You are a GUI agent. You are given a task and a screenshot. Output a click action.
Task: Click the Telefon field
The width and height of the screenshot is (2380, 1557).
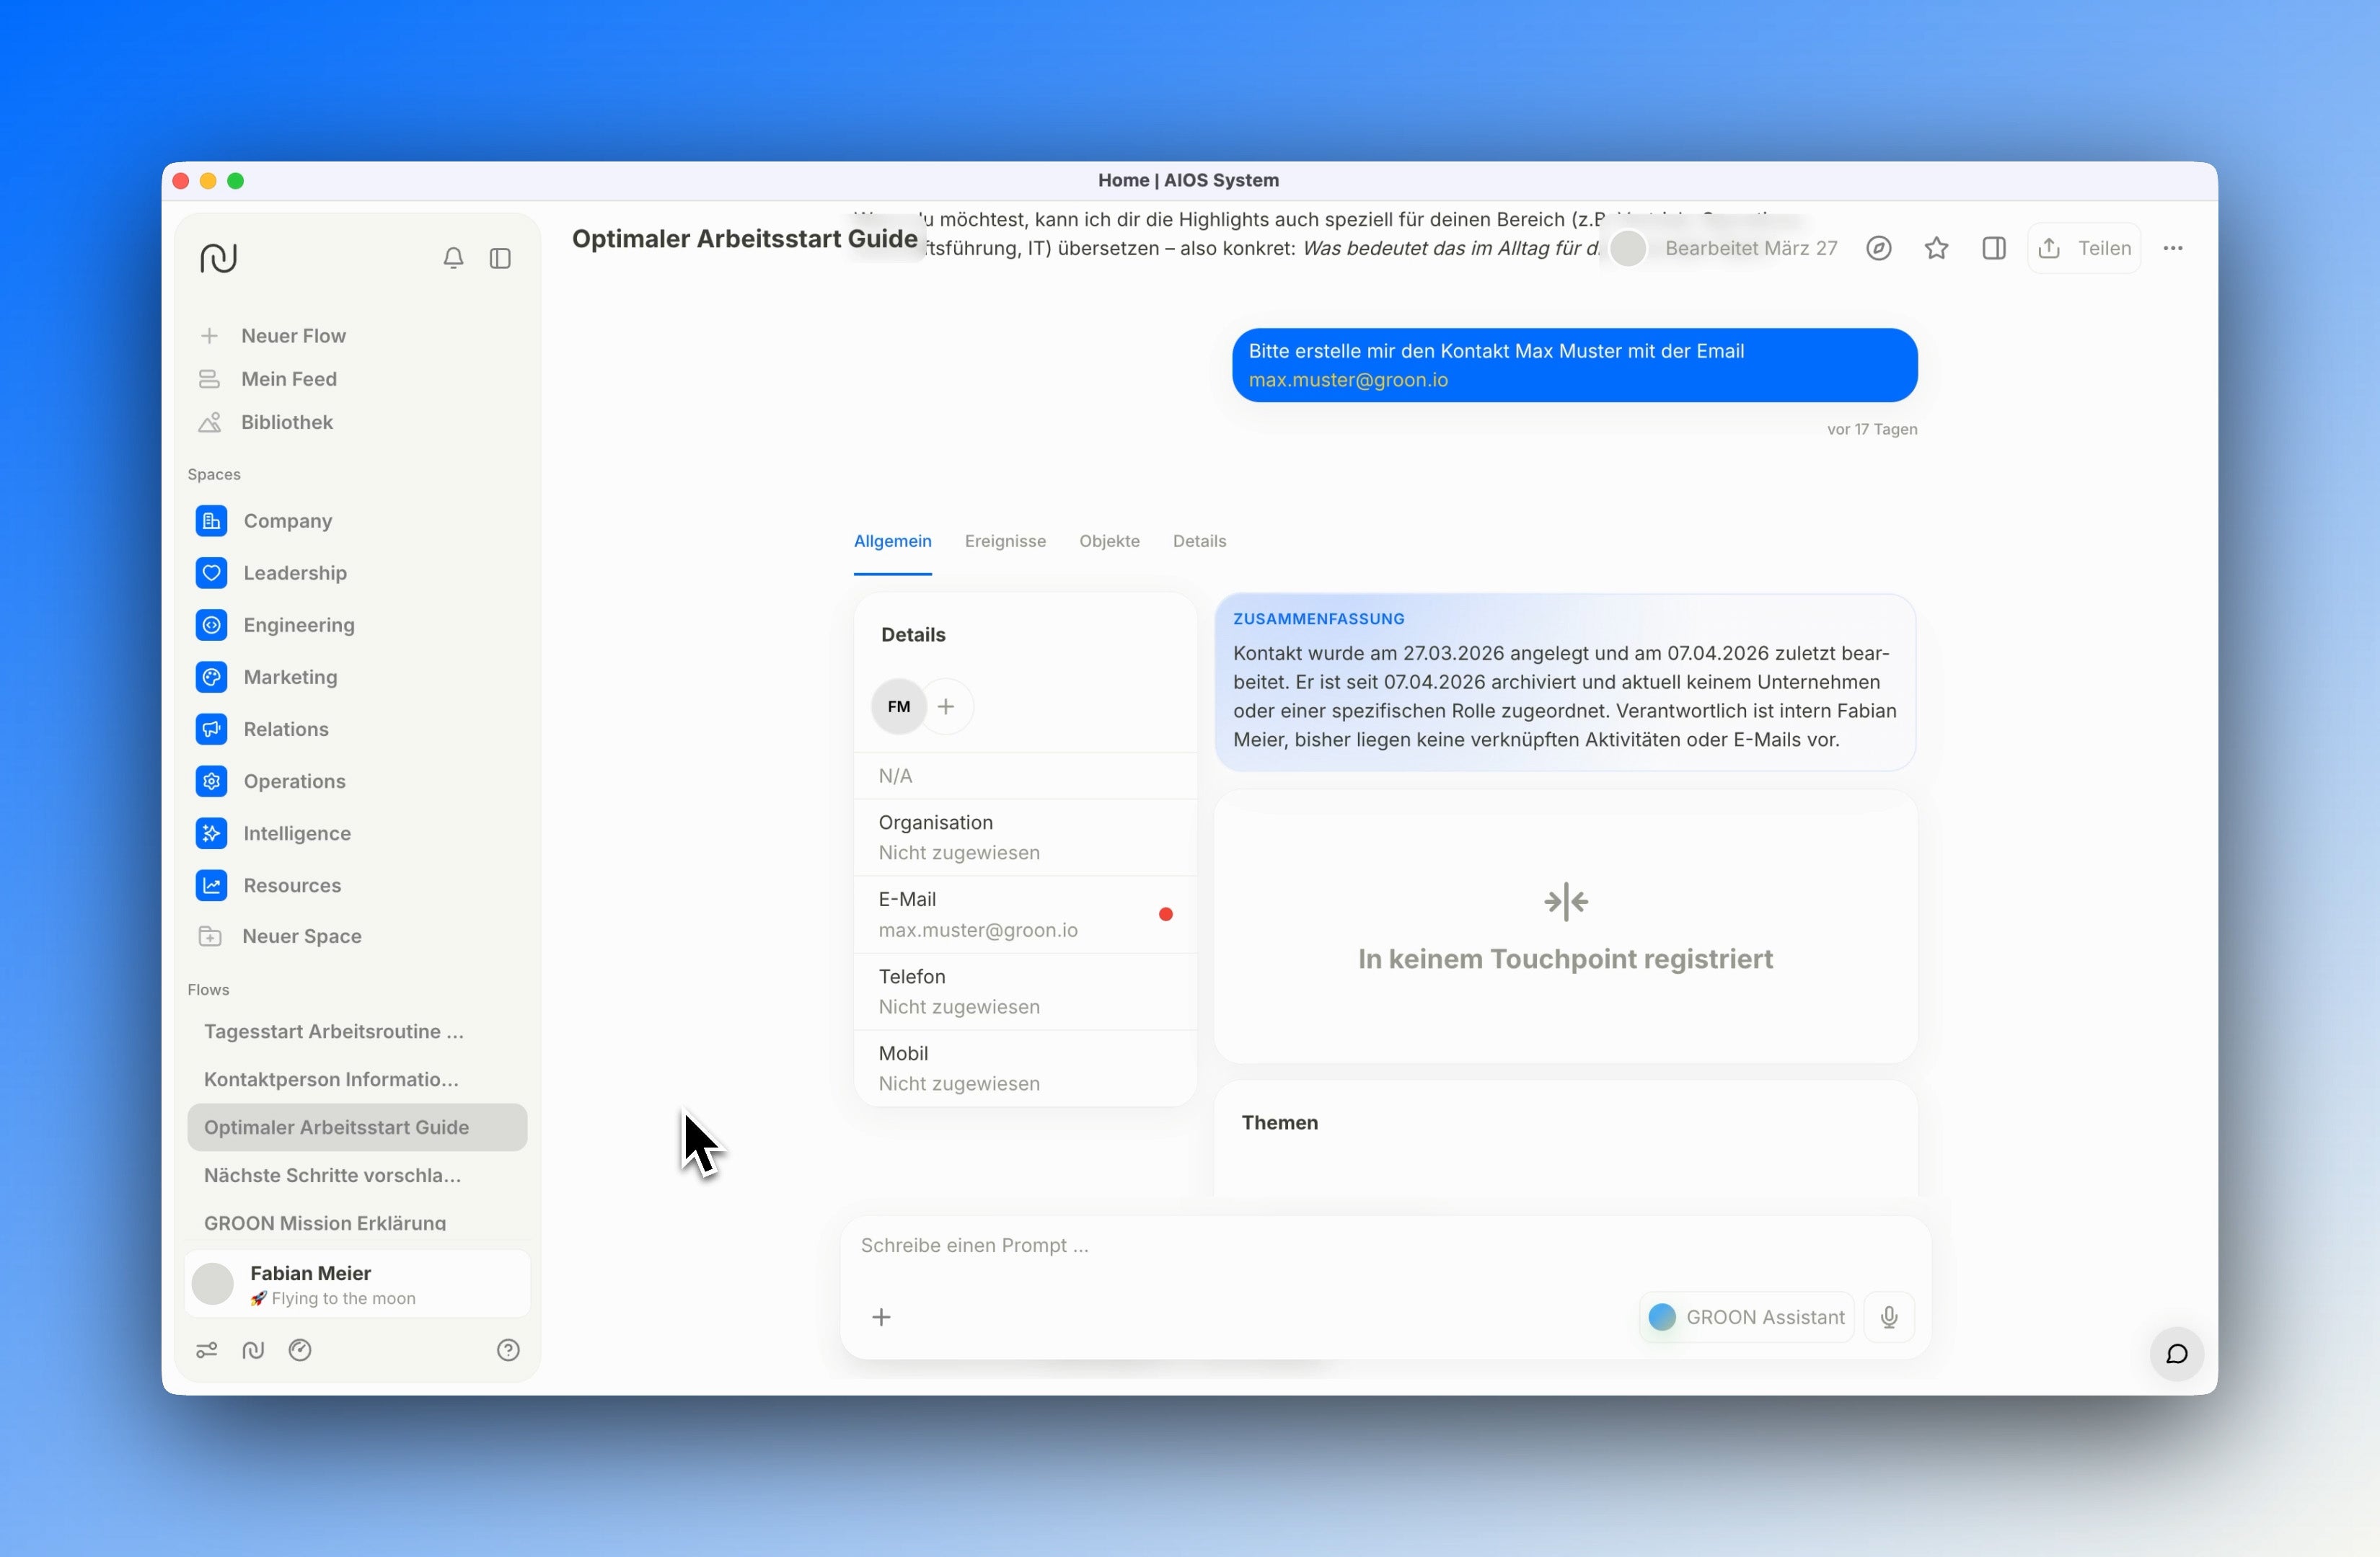1025,991
